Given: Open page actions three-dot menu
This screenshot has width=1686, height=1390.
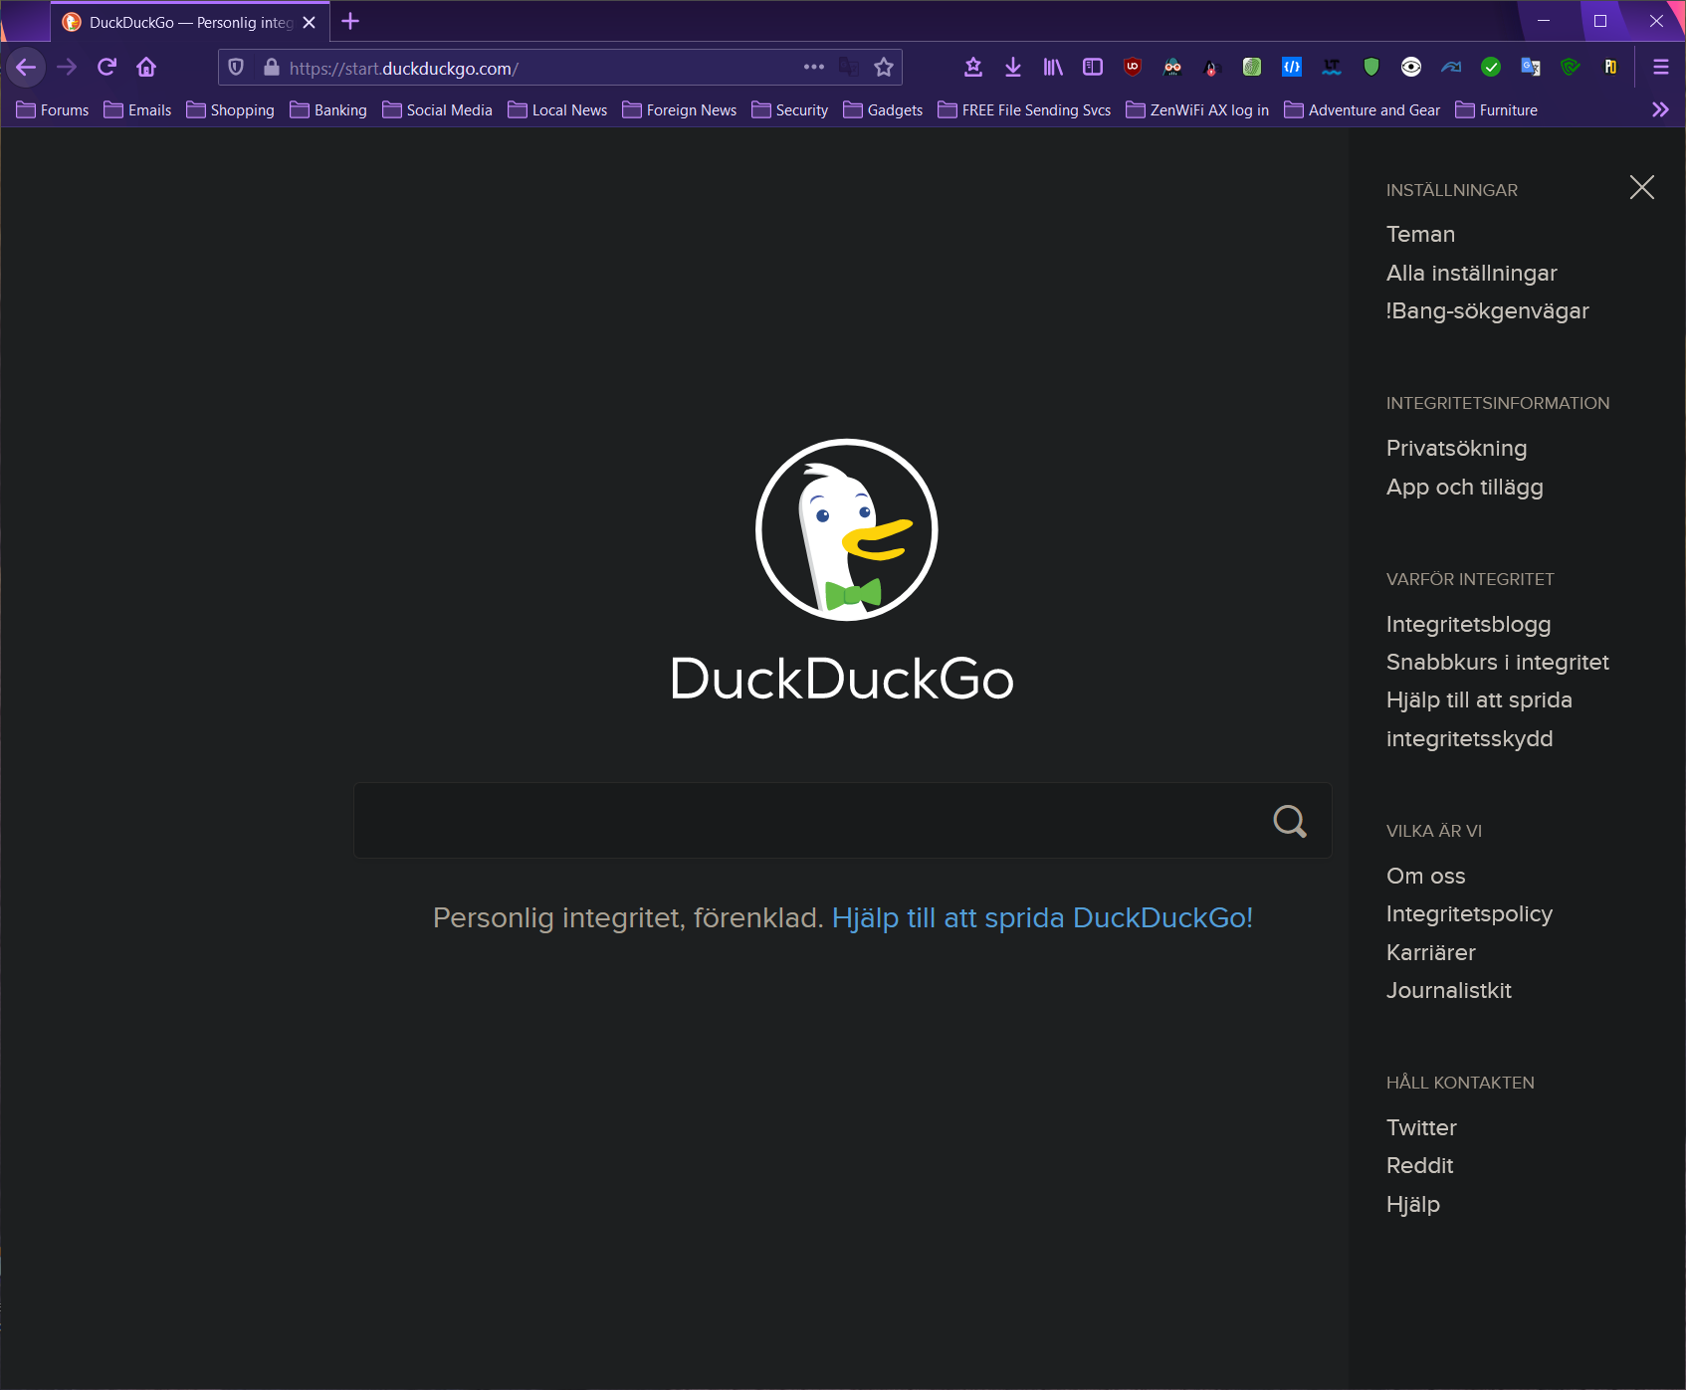Looking at the screenshot, I should pyautogui.click(x=814, y=68).
